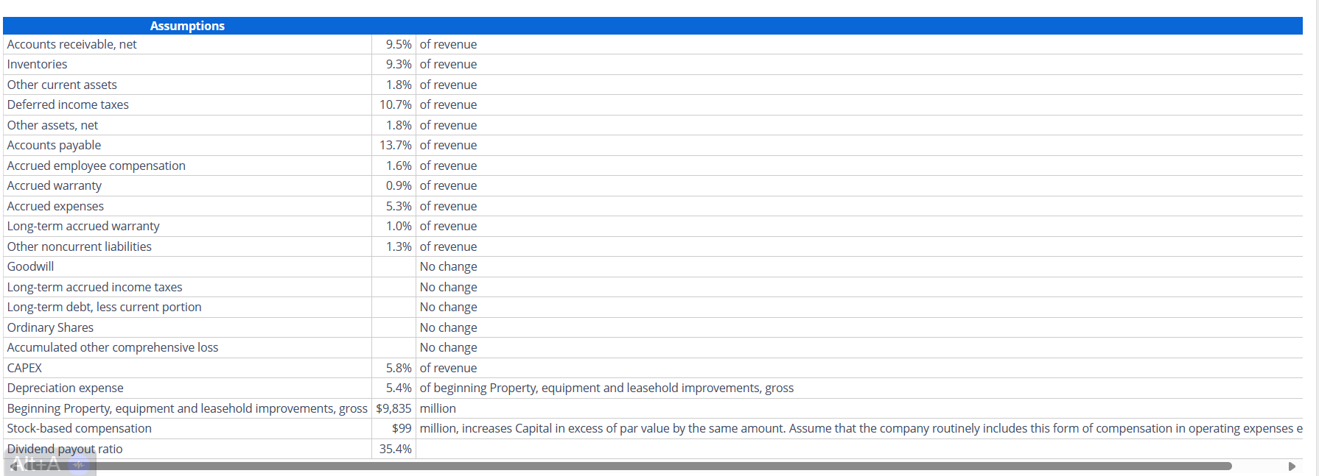
Task: Select the 'Accrued warranty' label cell
Action: [x=187, y=185]
